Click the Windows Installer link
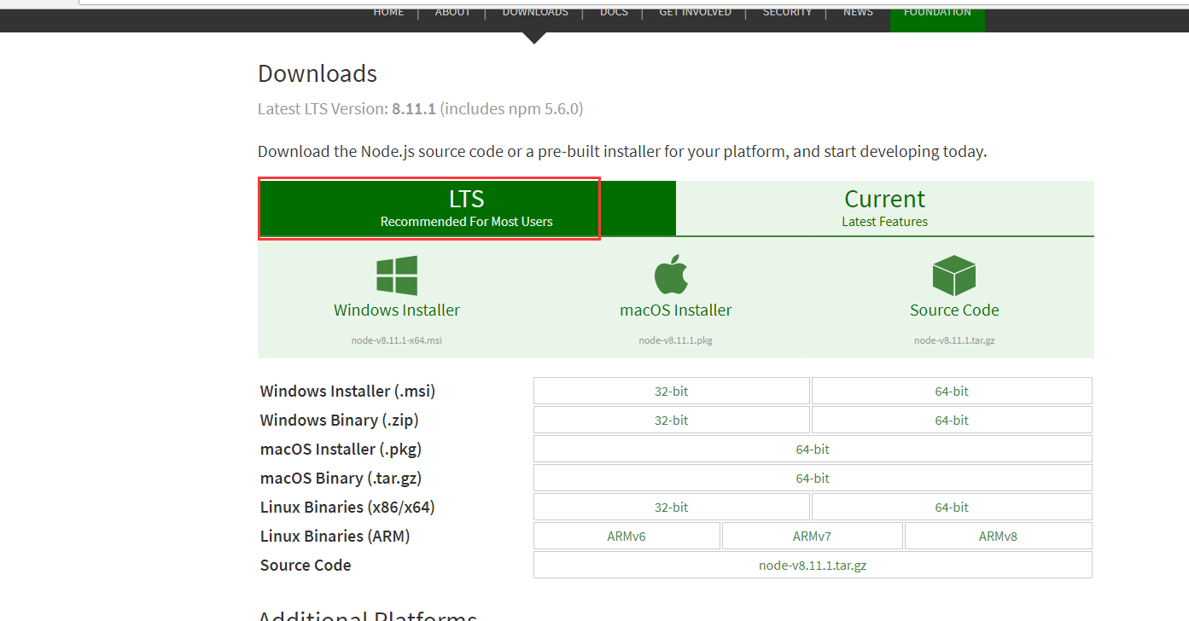The width and height of the screenshot is (1189, 621). coord(397,310)
